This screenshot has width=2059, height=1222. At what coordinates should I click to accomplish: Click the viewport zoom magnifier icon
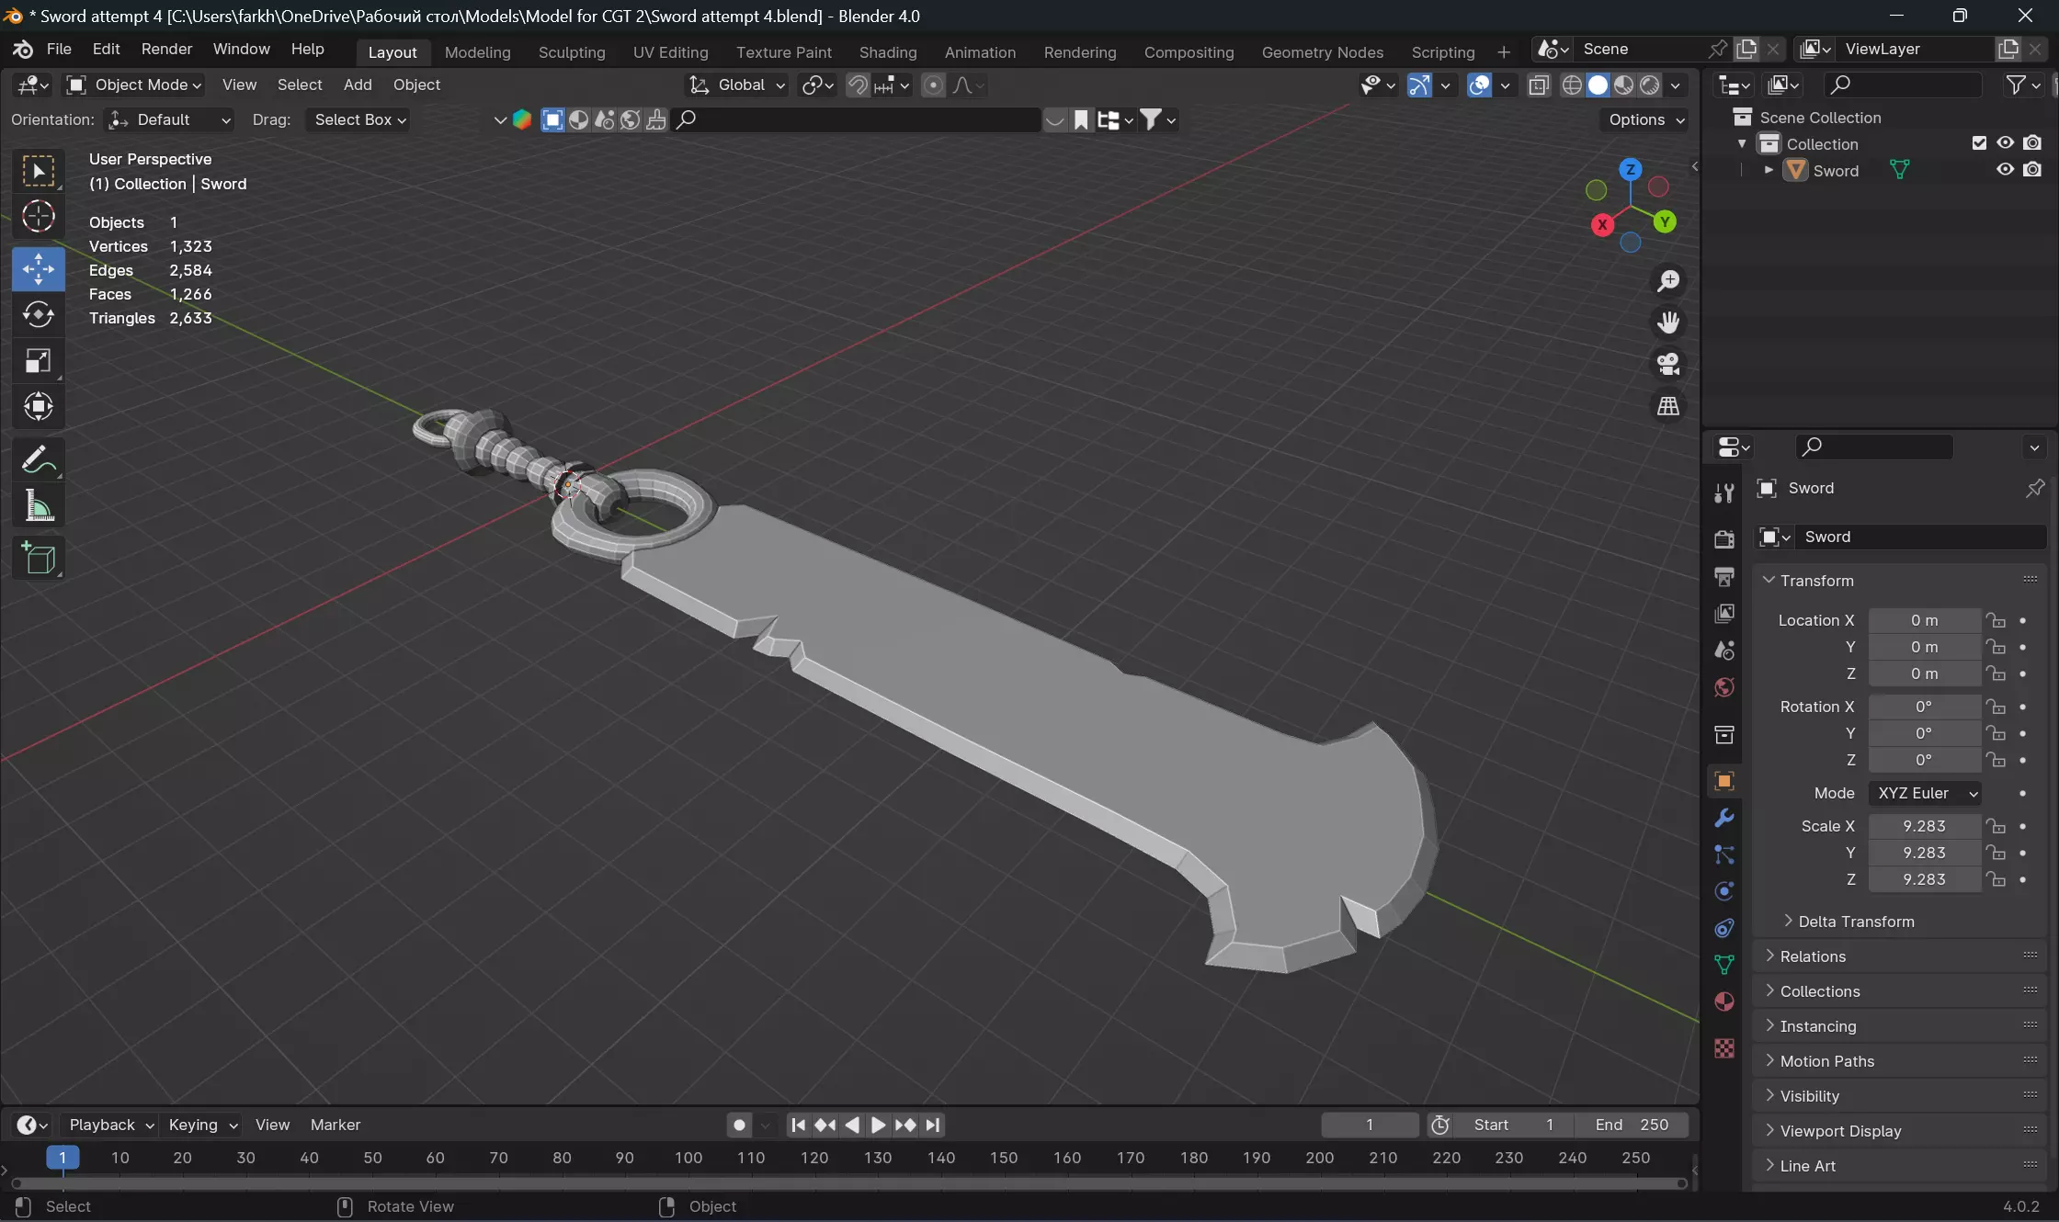pyautogui.click(x=1668, y=280)
